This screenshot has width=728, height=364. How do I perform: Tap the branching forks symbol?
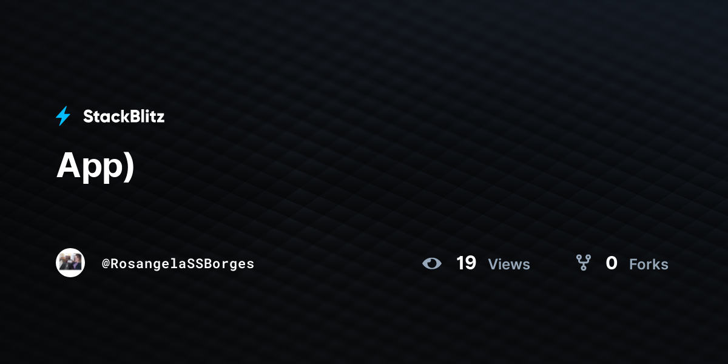pos(584,263)
